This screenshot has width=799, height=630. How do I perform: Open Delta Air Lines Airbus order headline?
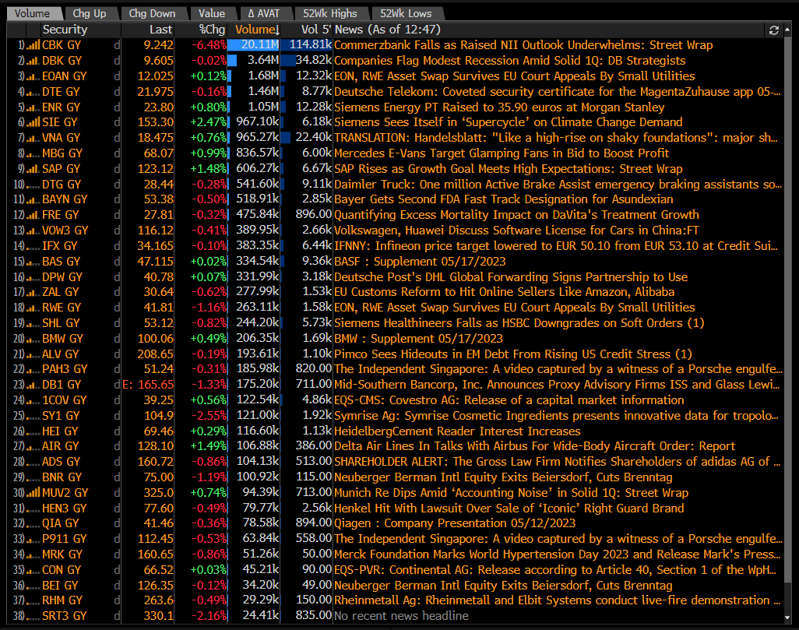534,446
